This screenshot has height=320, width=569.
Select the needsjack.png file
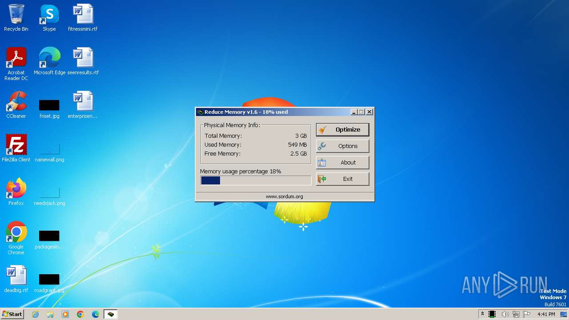49,196
